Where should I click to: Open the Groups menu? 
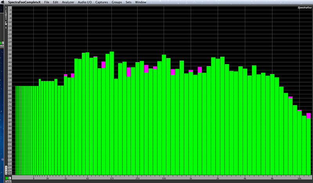coord(117,2)
